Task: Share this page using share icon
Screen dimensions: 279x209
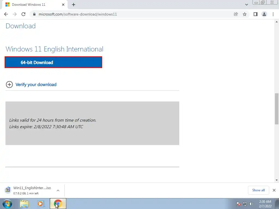Action: [236, 14]
